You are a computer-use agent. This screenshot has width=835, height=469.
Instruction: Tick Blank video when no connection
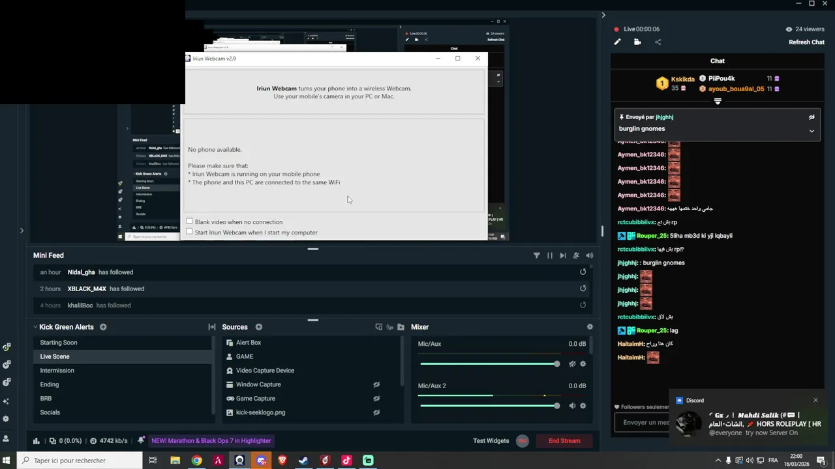click(x=189, y=221)
